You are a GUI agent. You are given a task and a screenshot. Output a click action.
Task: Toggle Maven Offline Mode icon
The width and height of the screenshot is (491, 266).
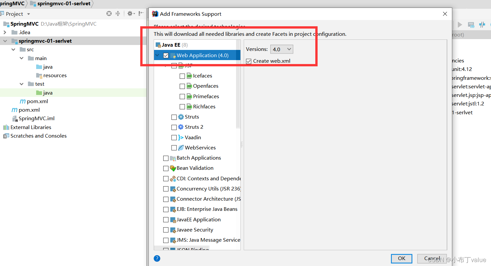[x=482, y=25]
